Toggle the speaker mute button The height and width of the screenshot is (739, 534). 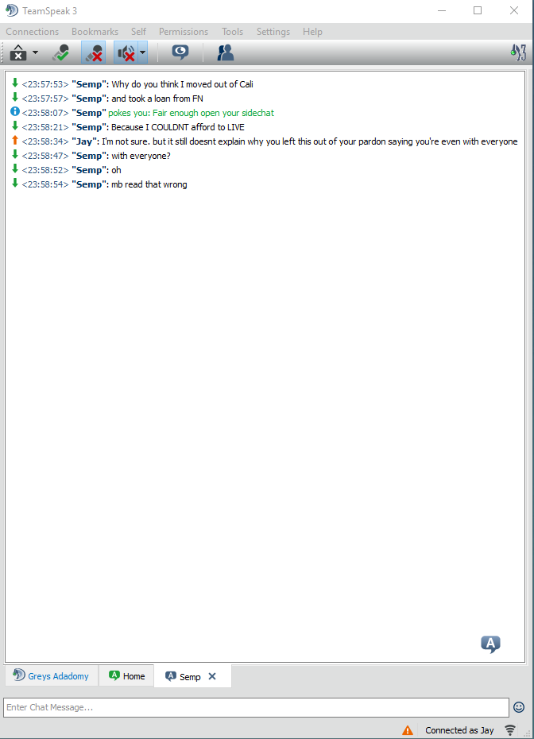pyautogui.click(x=126, y=52)
